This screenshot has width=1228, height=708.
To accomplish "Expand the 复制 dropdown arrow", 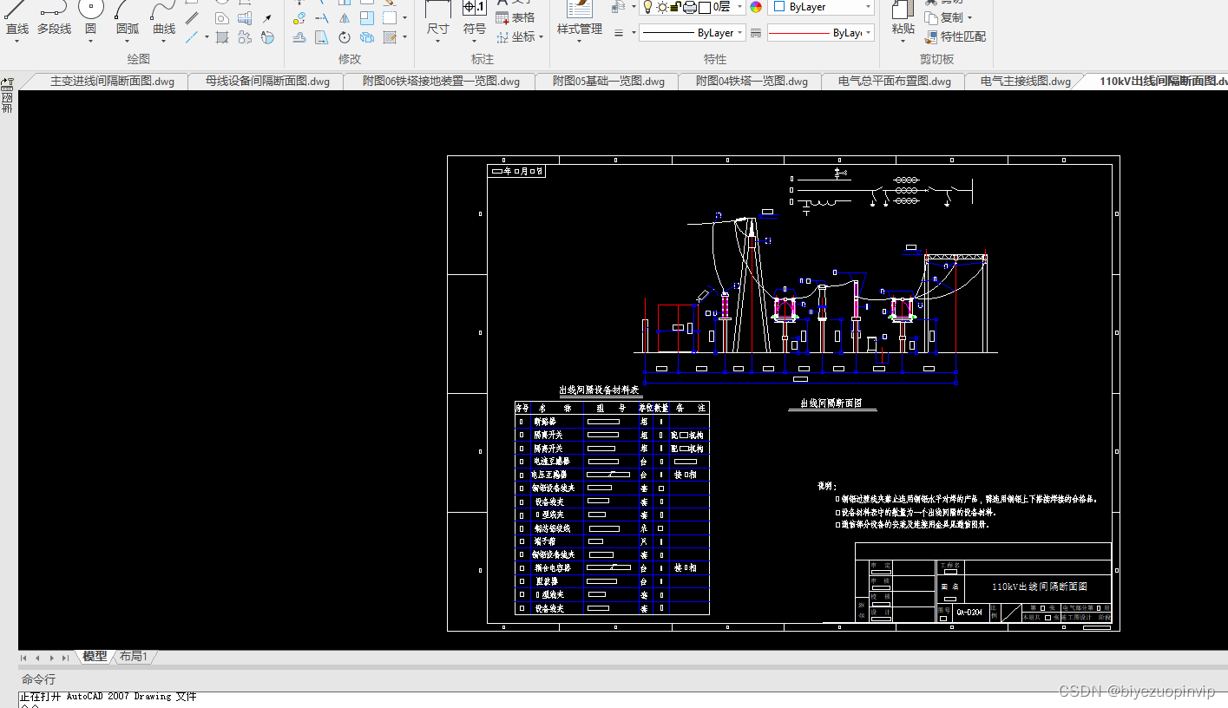I will pos(969,17).
